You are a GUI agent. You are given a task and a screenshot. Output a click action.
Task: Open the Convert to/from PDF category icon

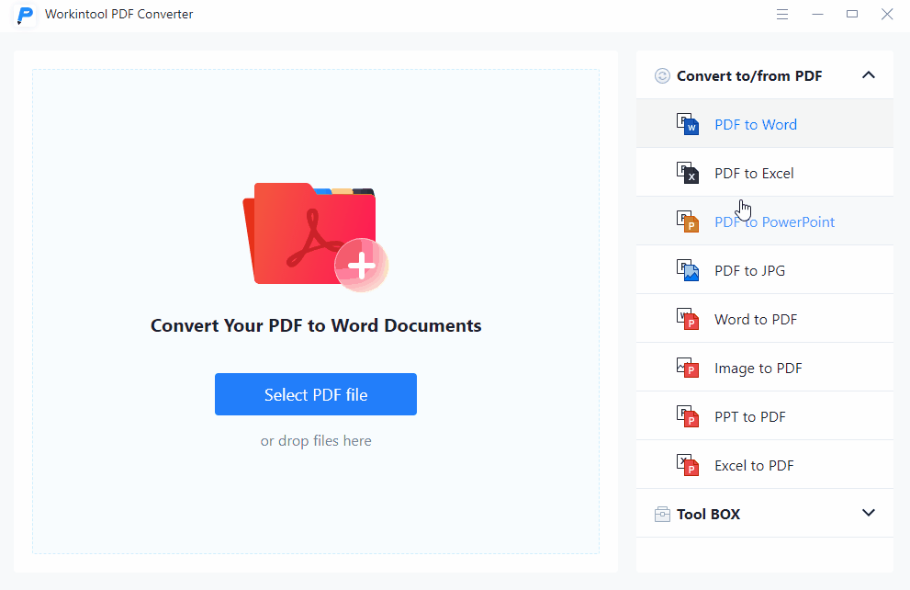[662, 75]
